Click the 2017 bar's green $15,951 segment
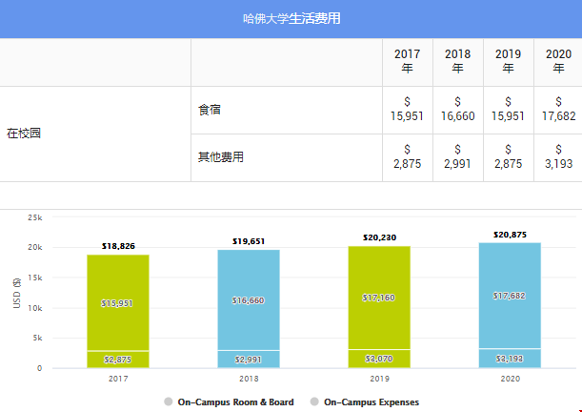The image size is (582, 412). (x=118, y=302)
